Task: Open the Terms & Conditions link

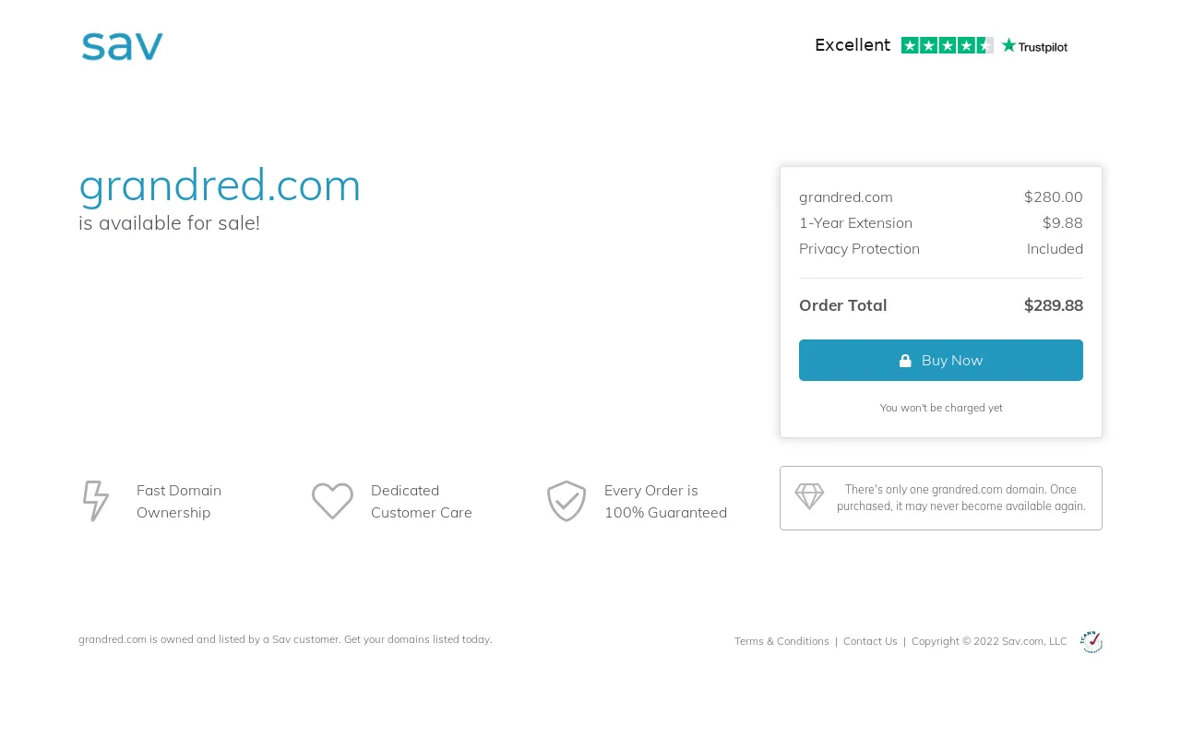Action: click(x=781, y=641)
